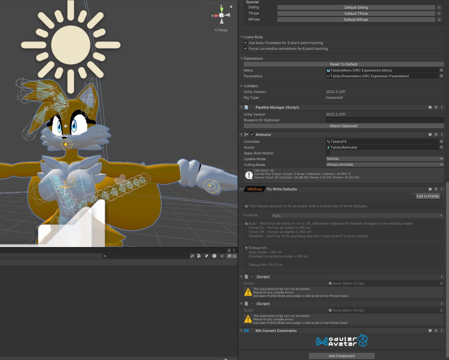Uncheck Force Locomotion animations for 6 point tracking

pos(246,48)
